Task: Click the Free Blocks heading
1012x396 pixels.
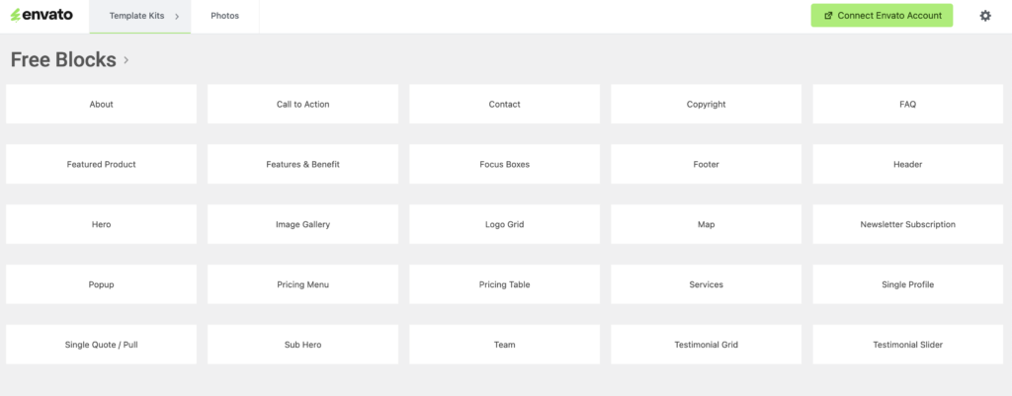Action: (63, 60)
